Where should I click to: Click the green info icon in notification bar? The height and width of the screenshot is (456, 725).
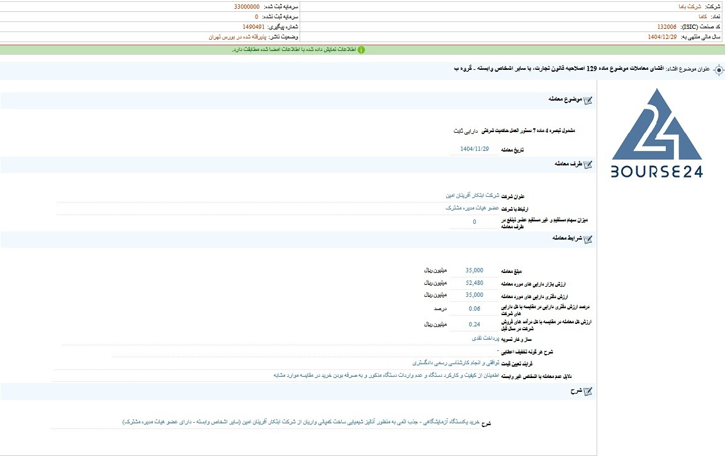[x=361, y=50]
